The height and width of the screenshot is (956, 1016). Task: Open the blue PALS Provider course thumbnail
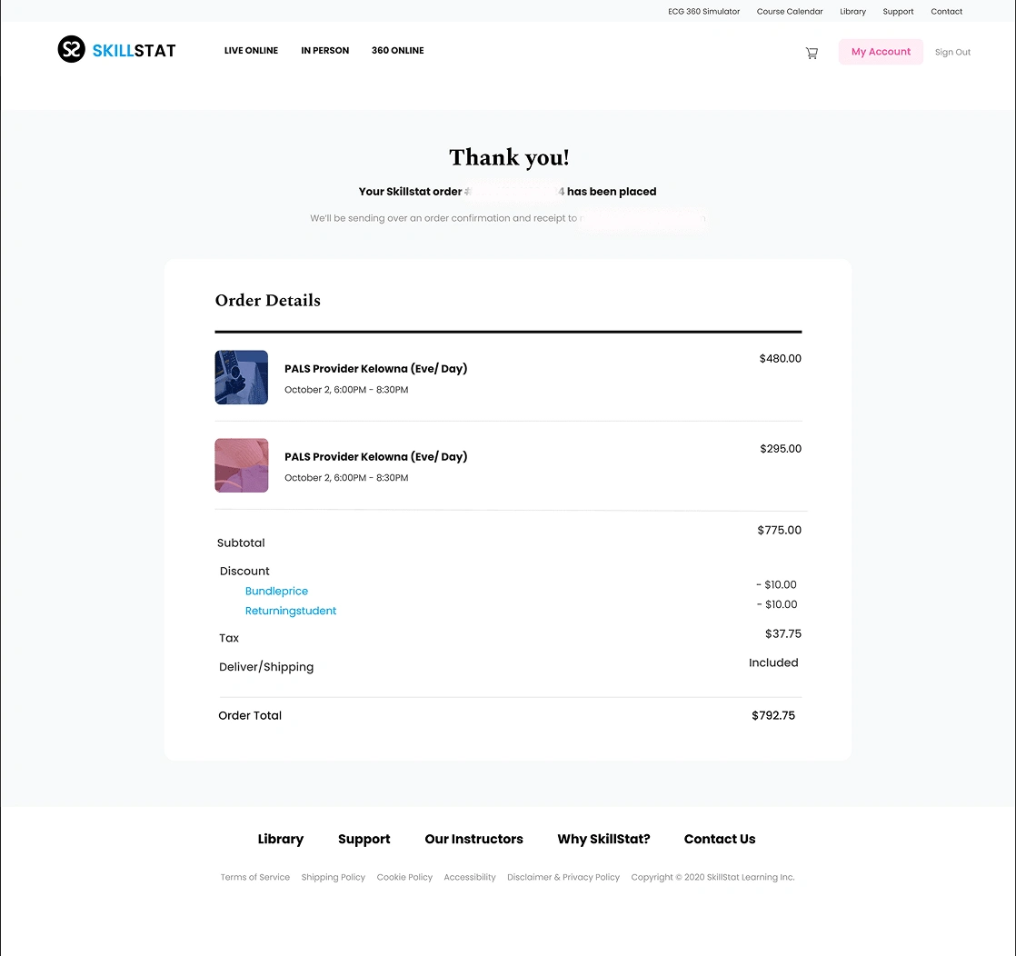[241, 377]
